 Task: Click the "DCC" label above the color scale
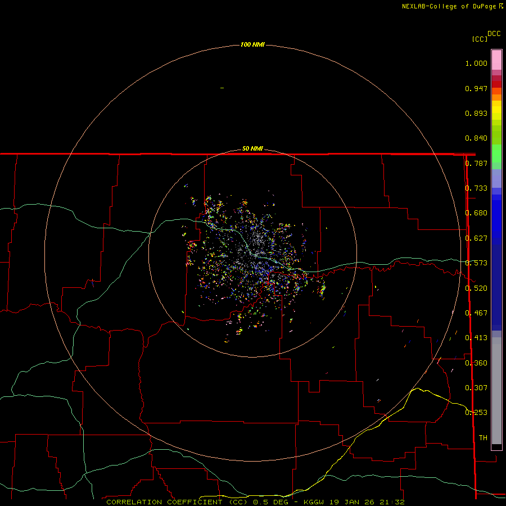coord(494,34)
